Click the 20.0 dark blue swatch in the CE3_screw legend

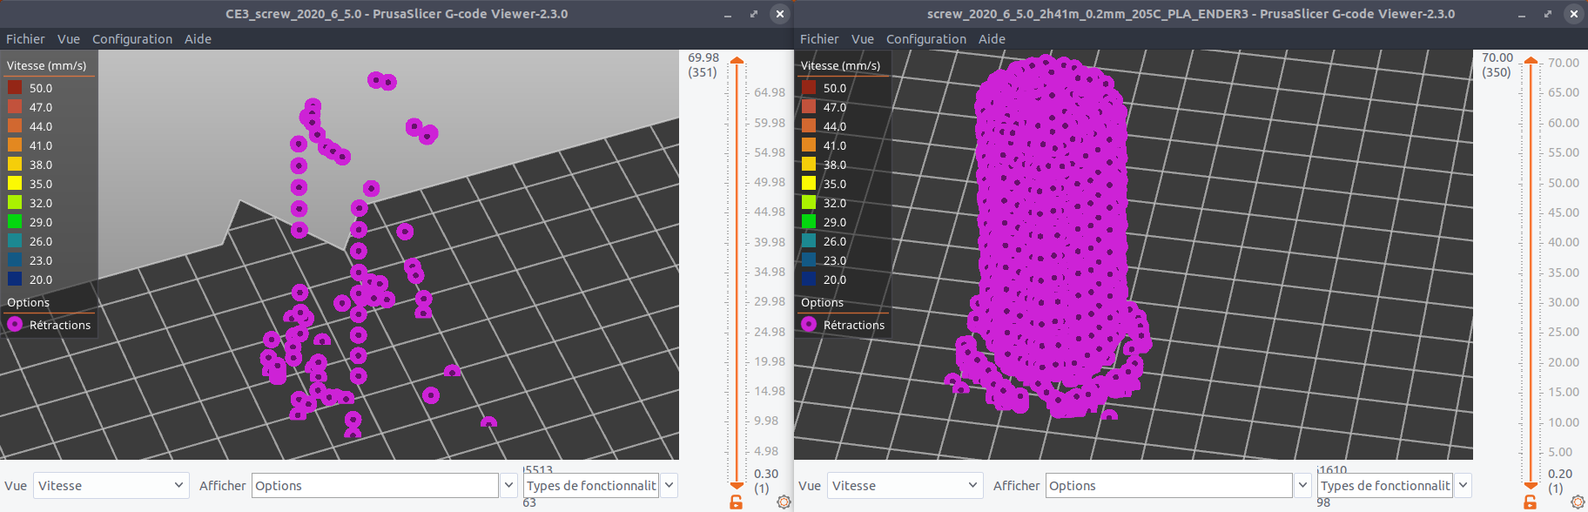tap(15, 280)
